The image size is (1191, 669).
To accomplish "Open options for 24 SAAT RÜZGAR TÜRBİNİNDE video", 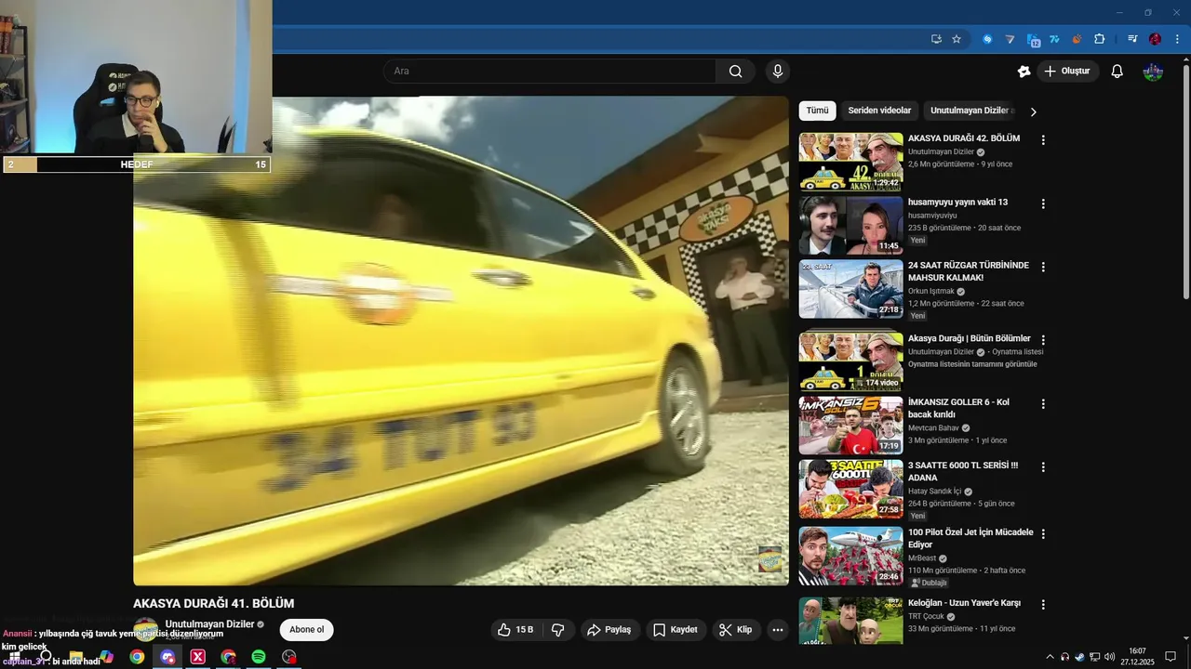I will [x=1043, y=267].
